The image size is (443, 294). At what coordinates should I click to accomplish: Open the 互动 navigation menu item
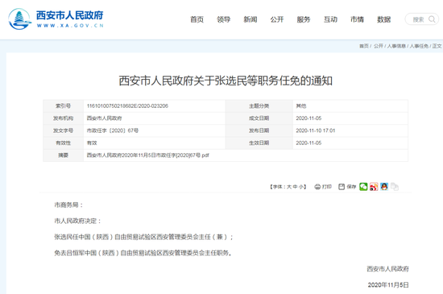pyautogui.click(x=330, y=19)
